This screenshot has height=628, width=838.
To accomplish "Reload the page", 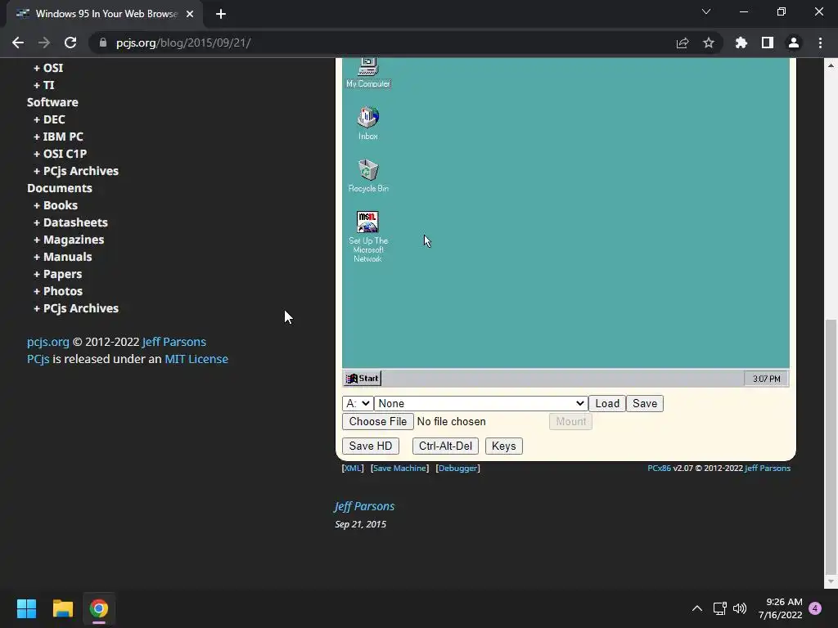I will 70,43.
